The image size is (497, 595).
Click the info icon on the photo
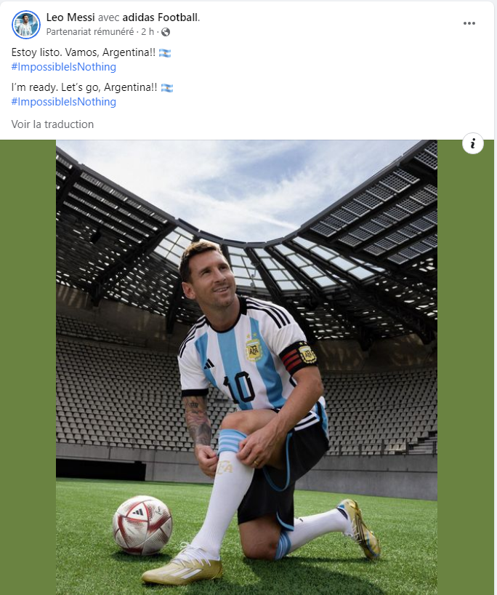coord(473,143)
